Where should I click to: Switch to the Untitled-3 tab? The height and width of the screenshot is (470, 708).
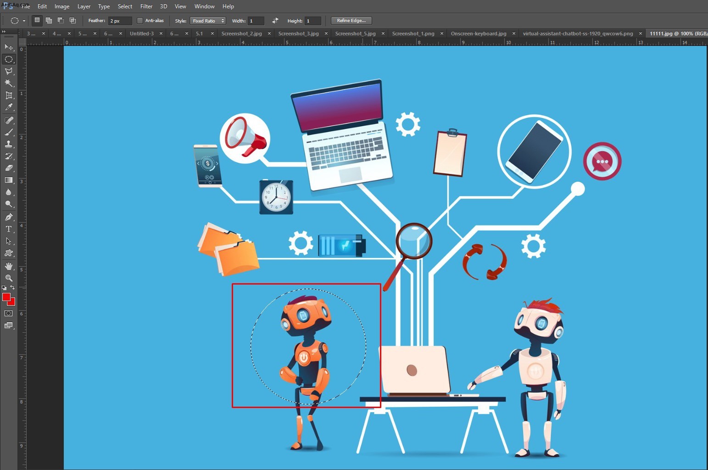click(x=142, y=34)
